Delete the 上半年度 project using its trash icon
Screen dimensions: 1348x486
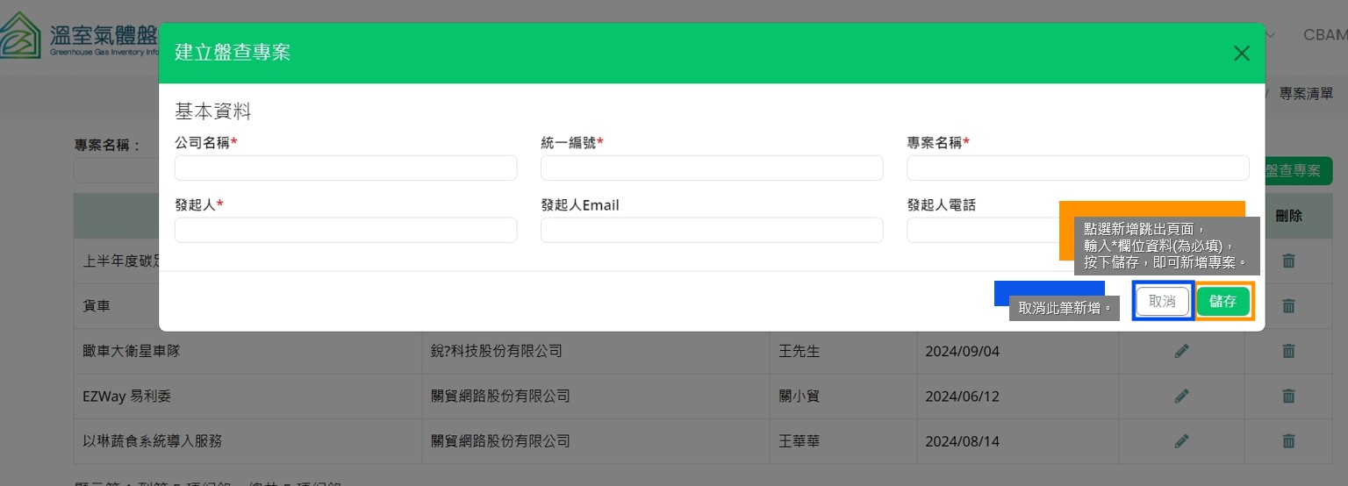(x=1288, y=261)
